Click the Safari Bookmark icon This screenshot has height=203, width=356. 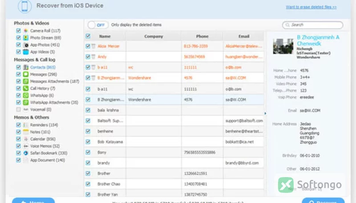tap(26, 153)
